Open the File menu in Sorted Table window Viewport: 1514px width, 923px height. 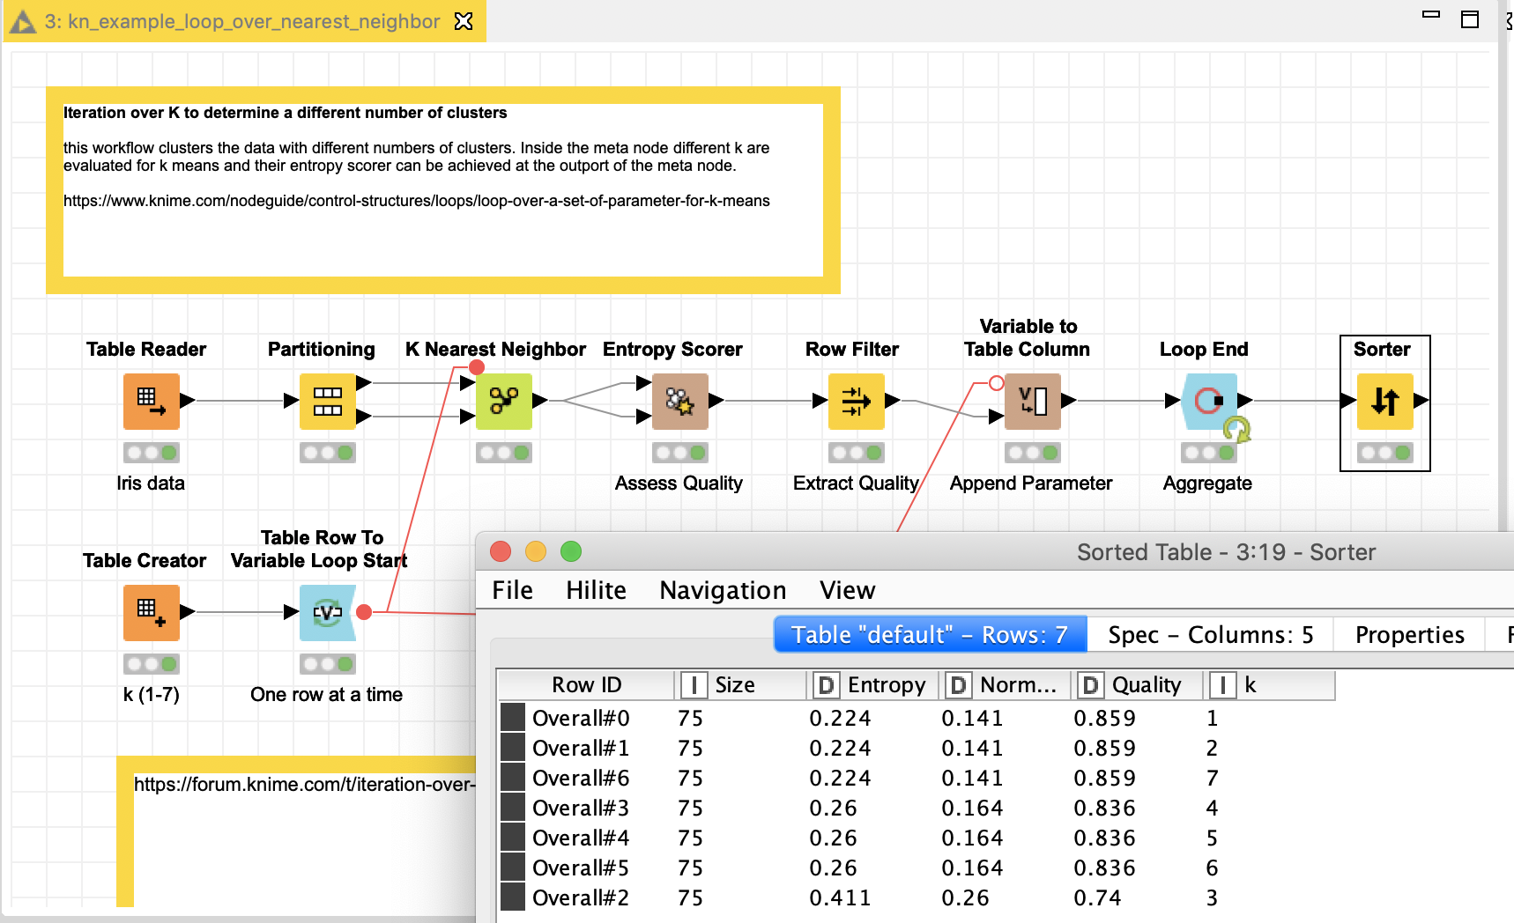coord(512,590)
